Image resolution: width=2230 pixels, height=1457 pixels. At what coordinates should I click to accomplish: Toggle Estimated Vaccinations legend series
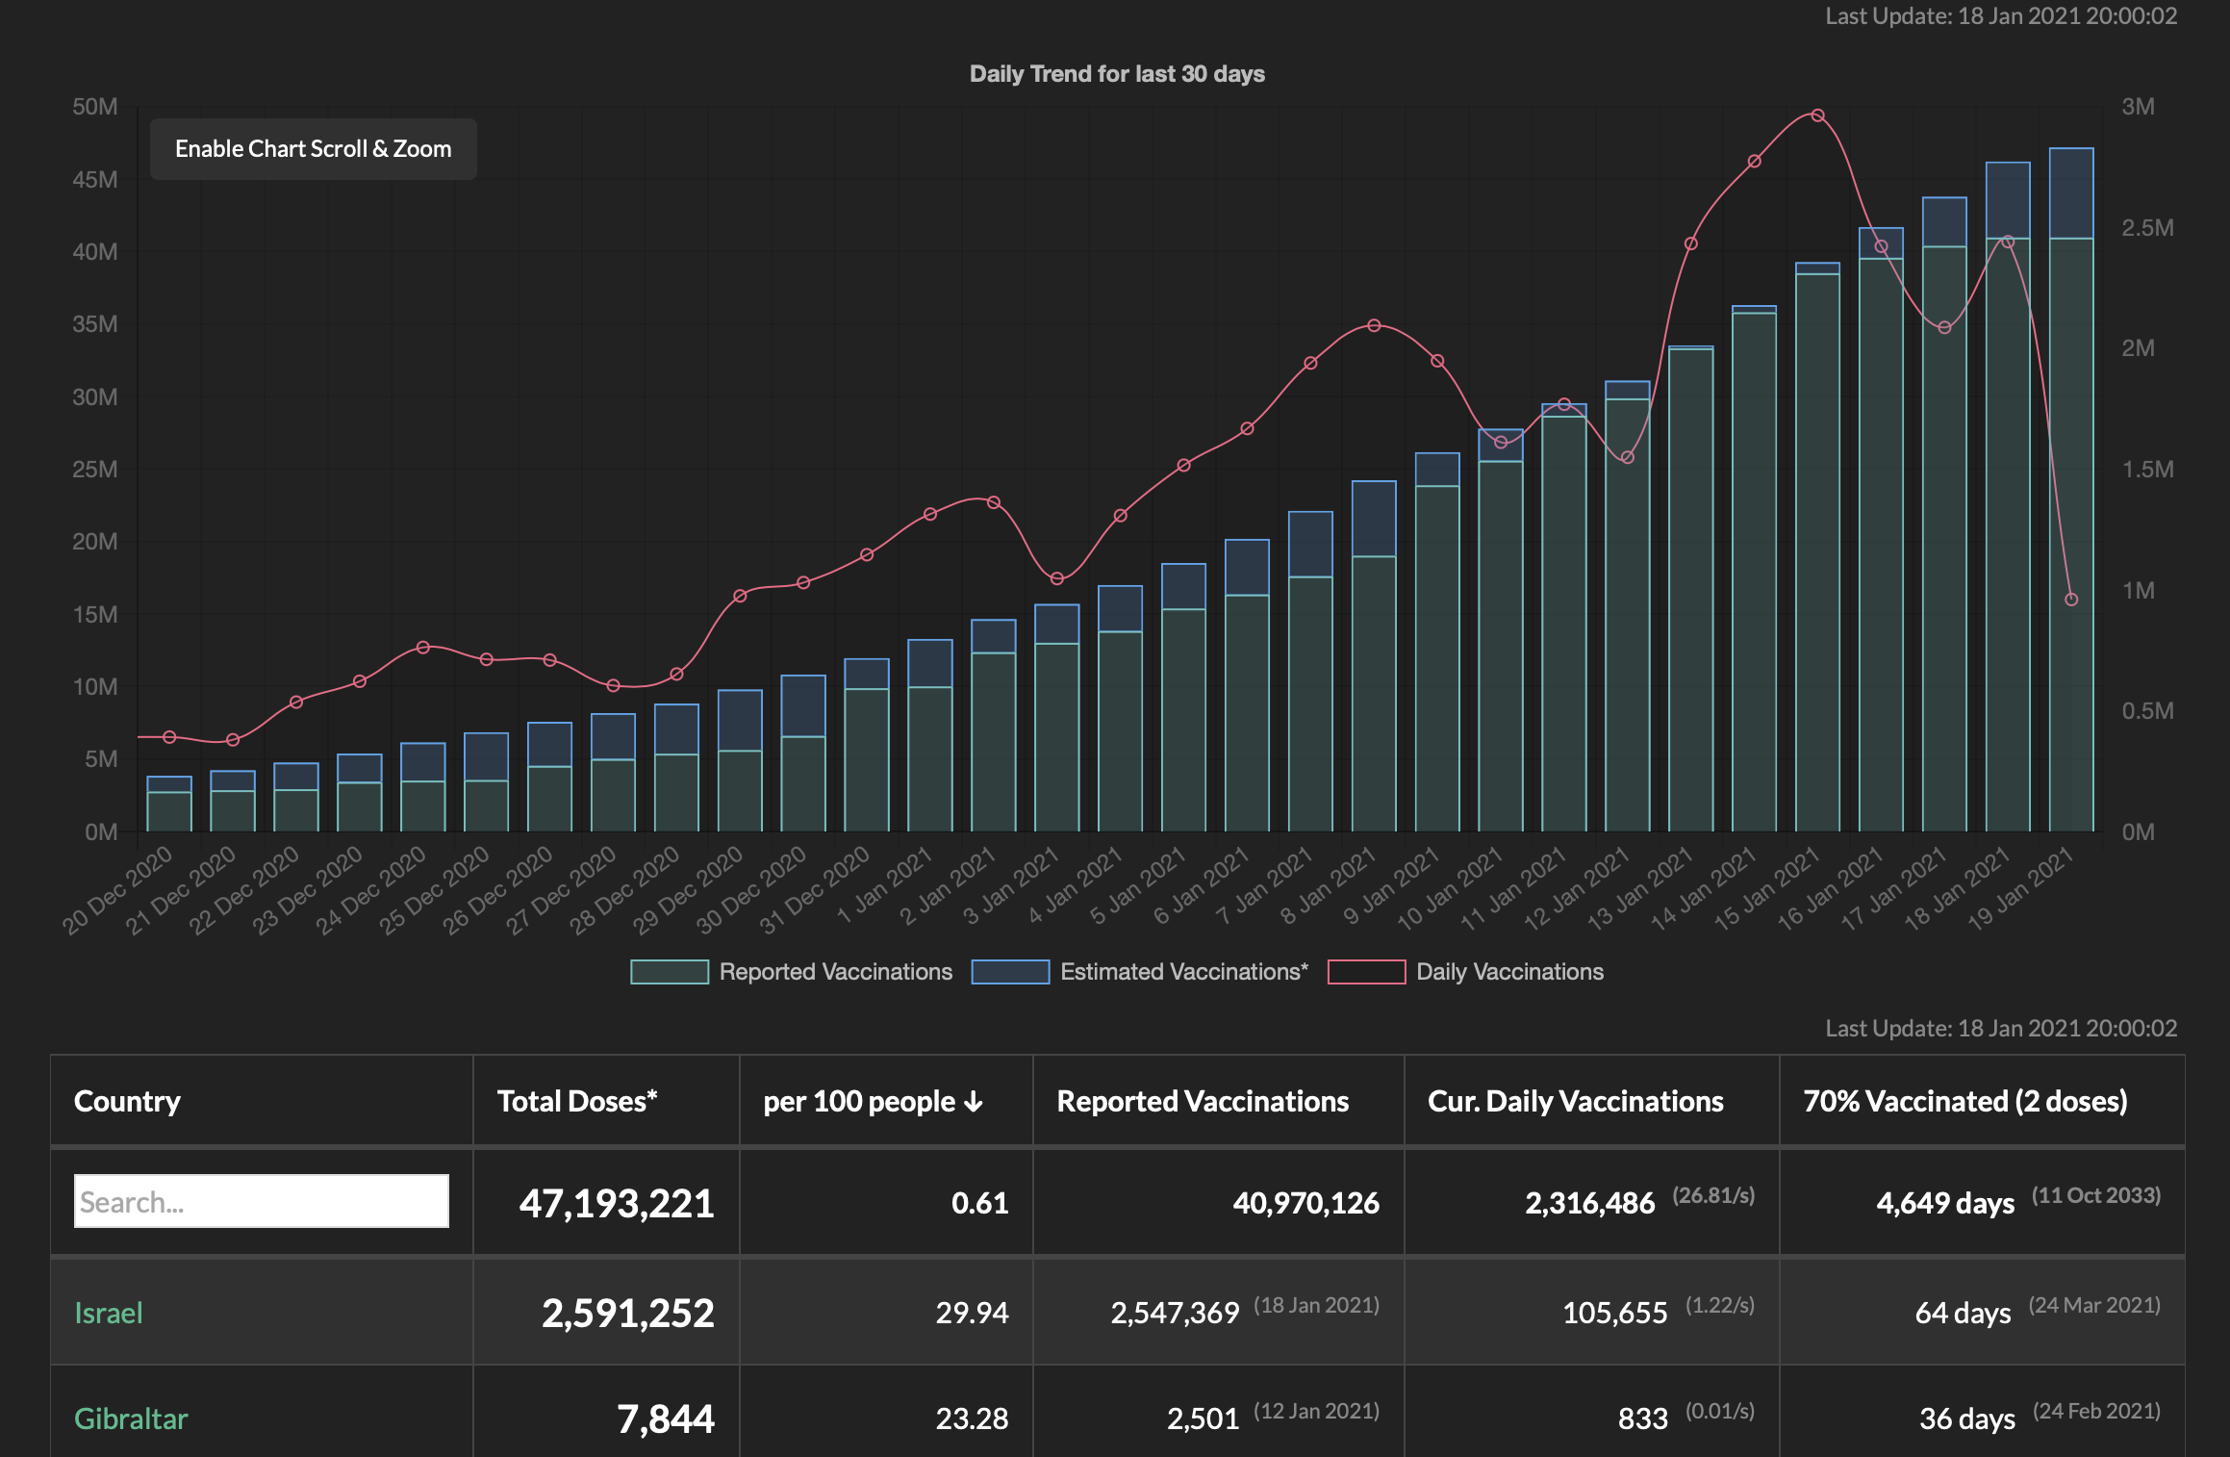tap(1183, 972)
